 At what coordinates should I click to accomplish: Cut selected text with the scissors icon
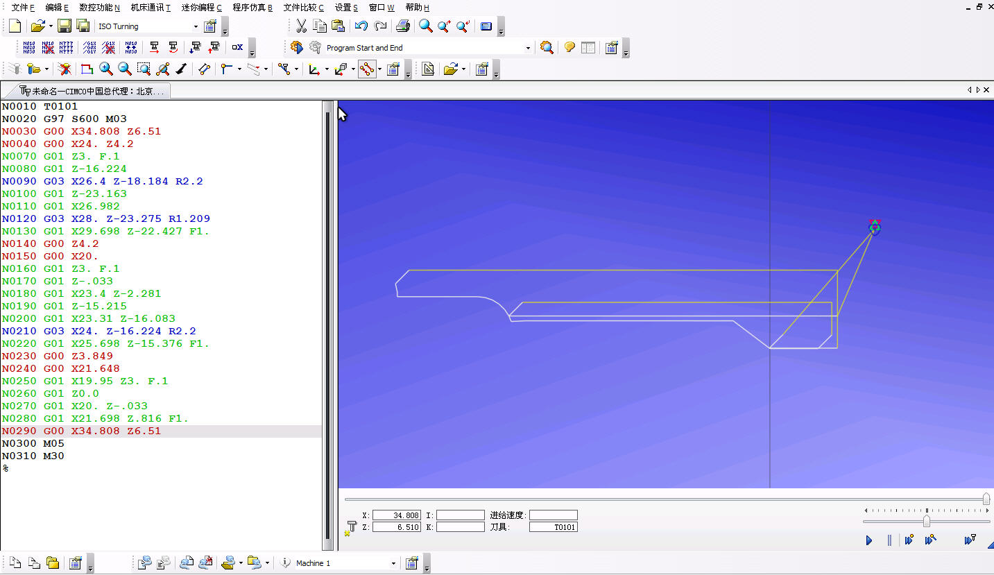coord(301,26)
